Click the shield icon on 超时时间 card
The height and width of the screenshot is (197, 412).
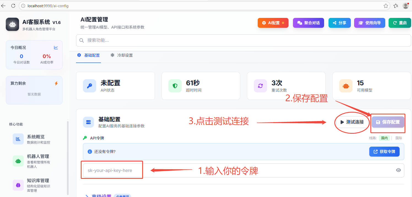coord(175,86)
